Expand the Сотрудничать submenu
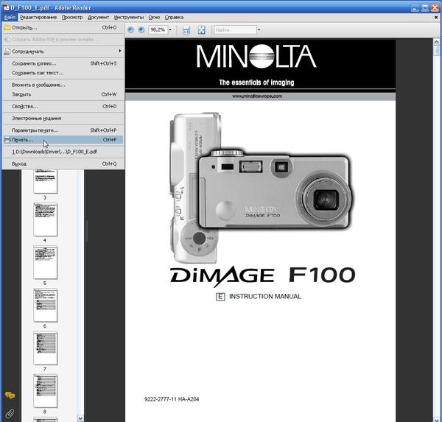Screen dimensions: 442x422 120,51
